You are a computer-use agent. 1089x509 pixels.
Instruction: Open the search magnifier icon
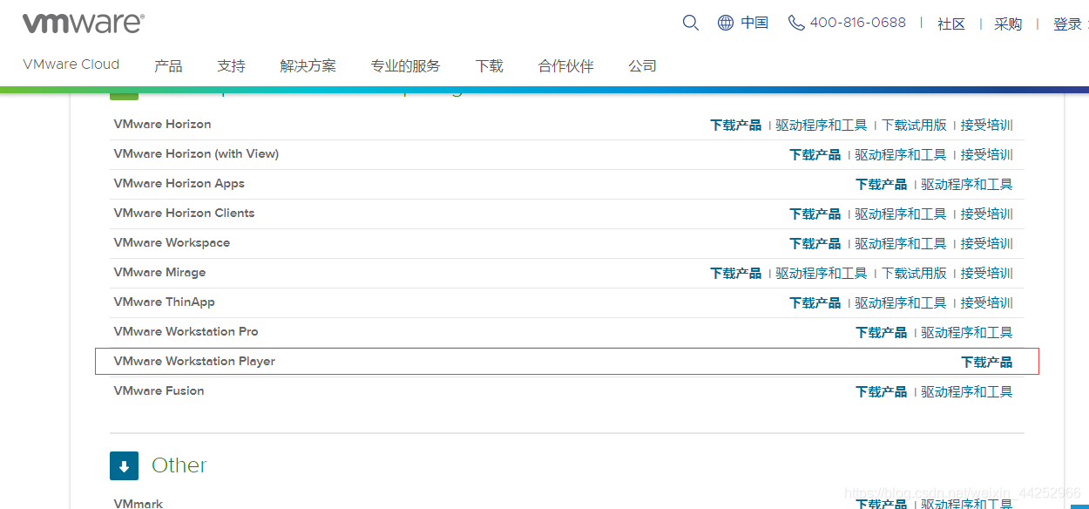(691, 23)
